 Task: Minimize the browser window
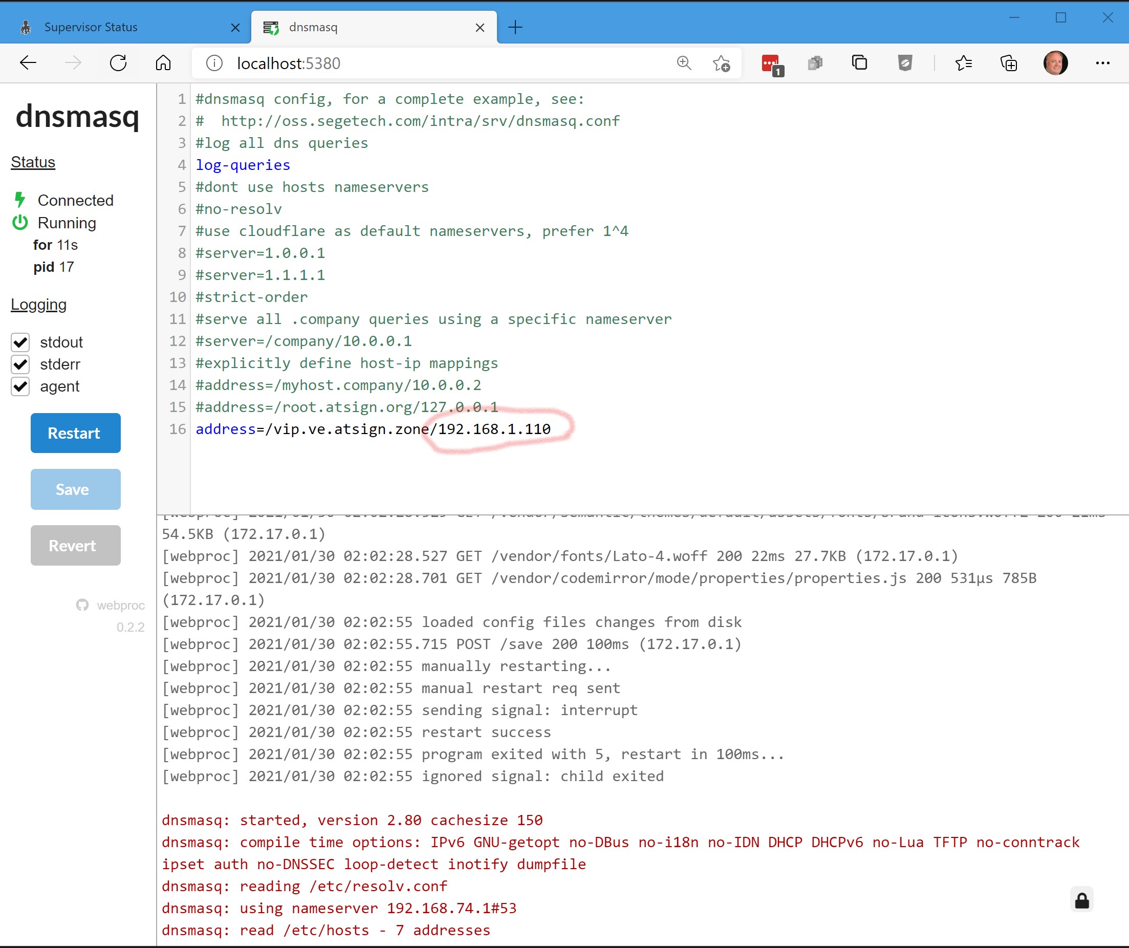(x=1014, y=18)
